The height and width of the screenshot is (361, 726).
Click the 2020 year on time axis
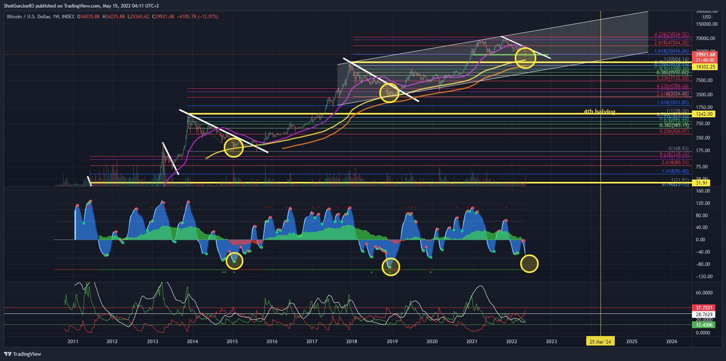432,342
